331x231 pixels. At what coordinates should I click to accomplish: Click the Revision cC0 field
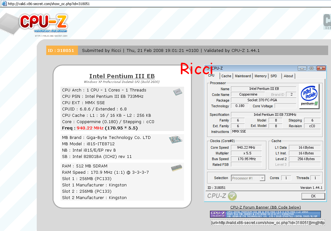pos(312,126)
